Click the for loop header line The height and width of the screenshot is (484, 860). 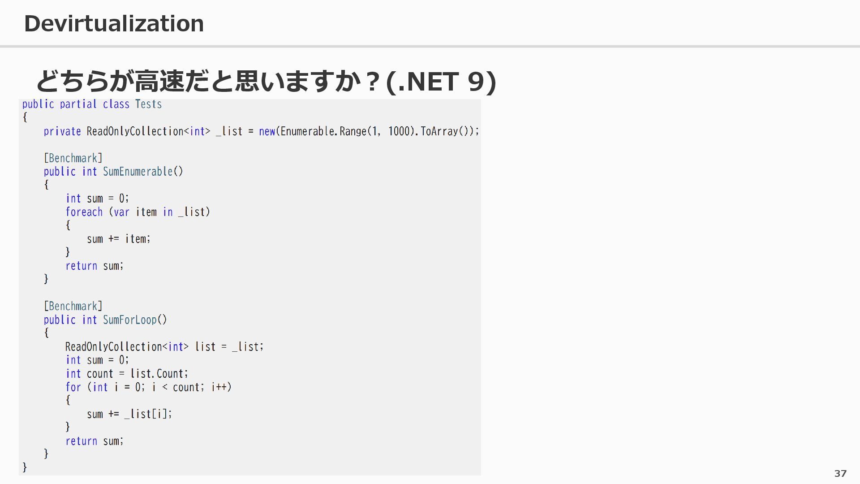click(148, 387)
